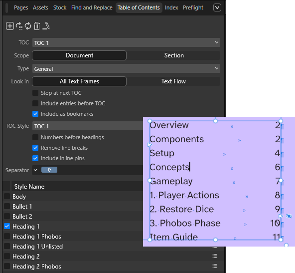Open the Preflight tab
Viewport: 295px width, 273px height.
click(193, 7)
